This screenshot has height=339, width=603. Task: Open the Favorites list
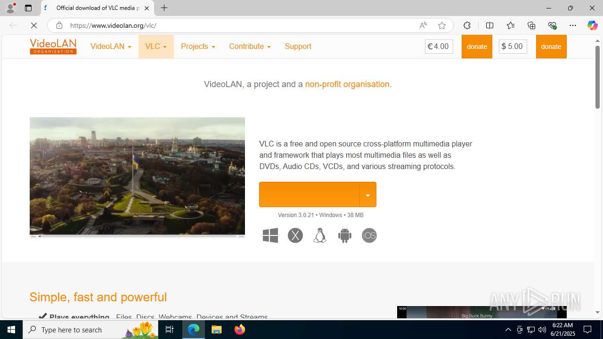pos(511,25)
